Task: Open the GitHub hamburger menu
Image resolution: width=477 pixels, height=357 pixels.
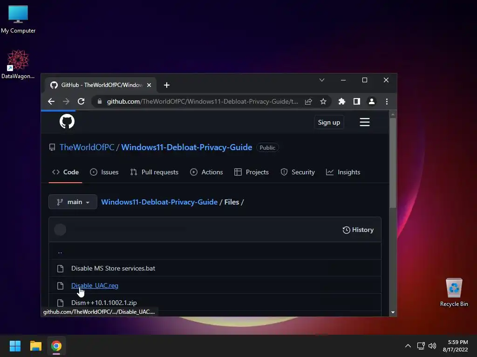Action: (364, 122)
